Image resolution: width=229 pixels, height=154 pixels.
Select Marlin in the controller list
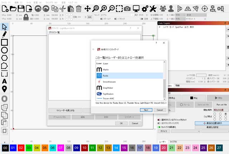[130, 69]
